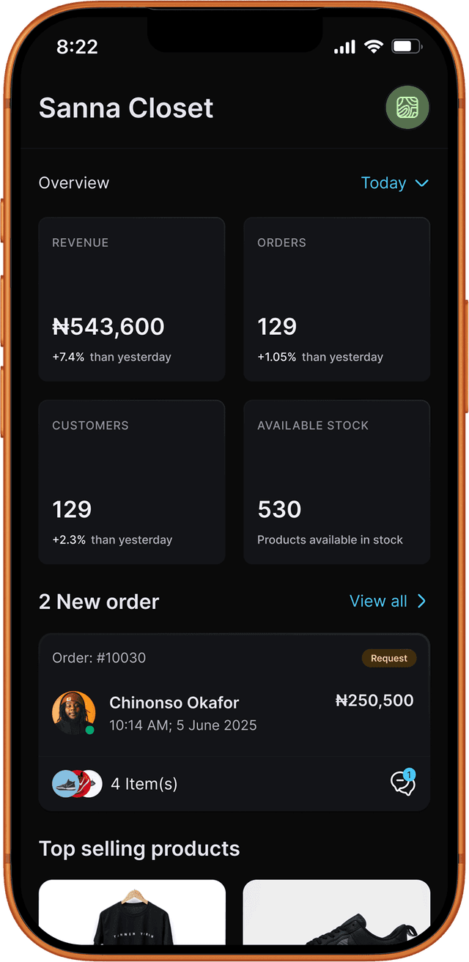Open the store logo avatar menu
469x962 pixels.
407,108
